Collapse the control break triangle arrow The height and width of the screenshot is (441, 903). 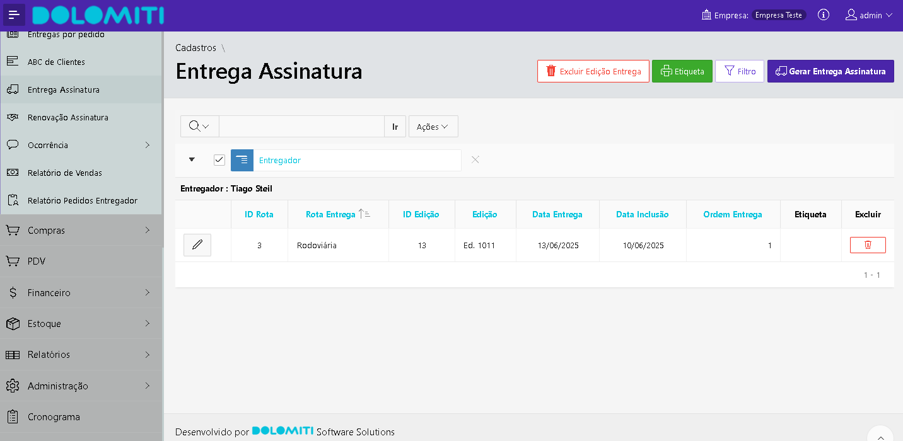(192, 159)
